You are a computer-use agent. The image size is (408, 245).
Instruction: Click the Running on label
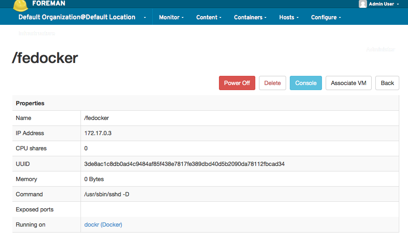pos(30,224)
